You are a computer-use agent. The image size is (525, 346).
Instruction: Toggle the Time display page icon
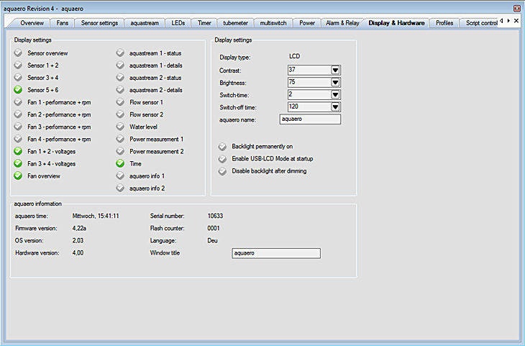[121, 163]
